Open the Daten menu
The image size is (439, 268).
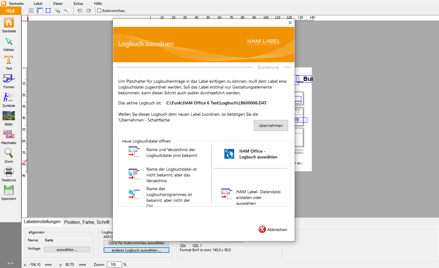(58, 4)
